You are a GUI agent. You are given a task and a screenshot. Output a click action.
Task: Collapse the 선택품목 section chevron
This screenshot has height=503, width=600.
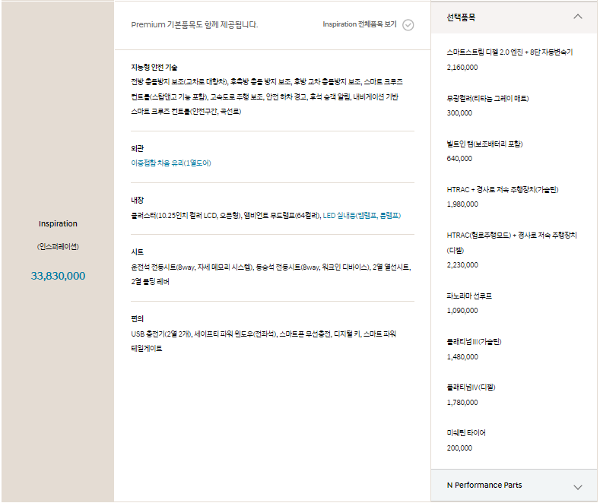click(x=578, y=17)
